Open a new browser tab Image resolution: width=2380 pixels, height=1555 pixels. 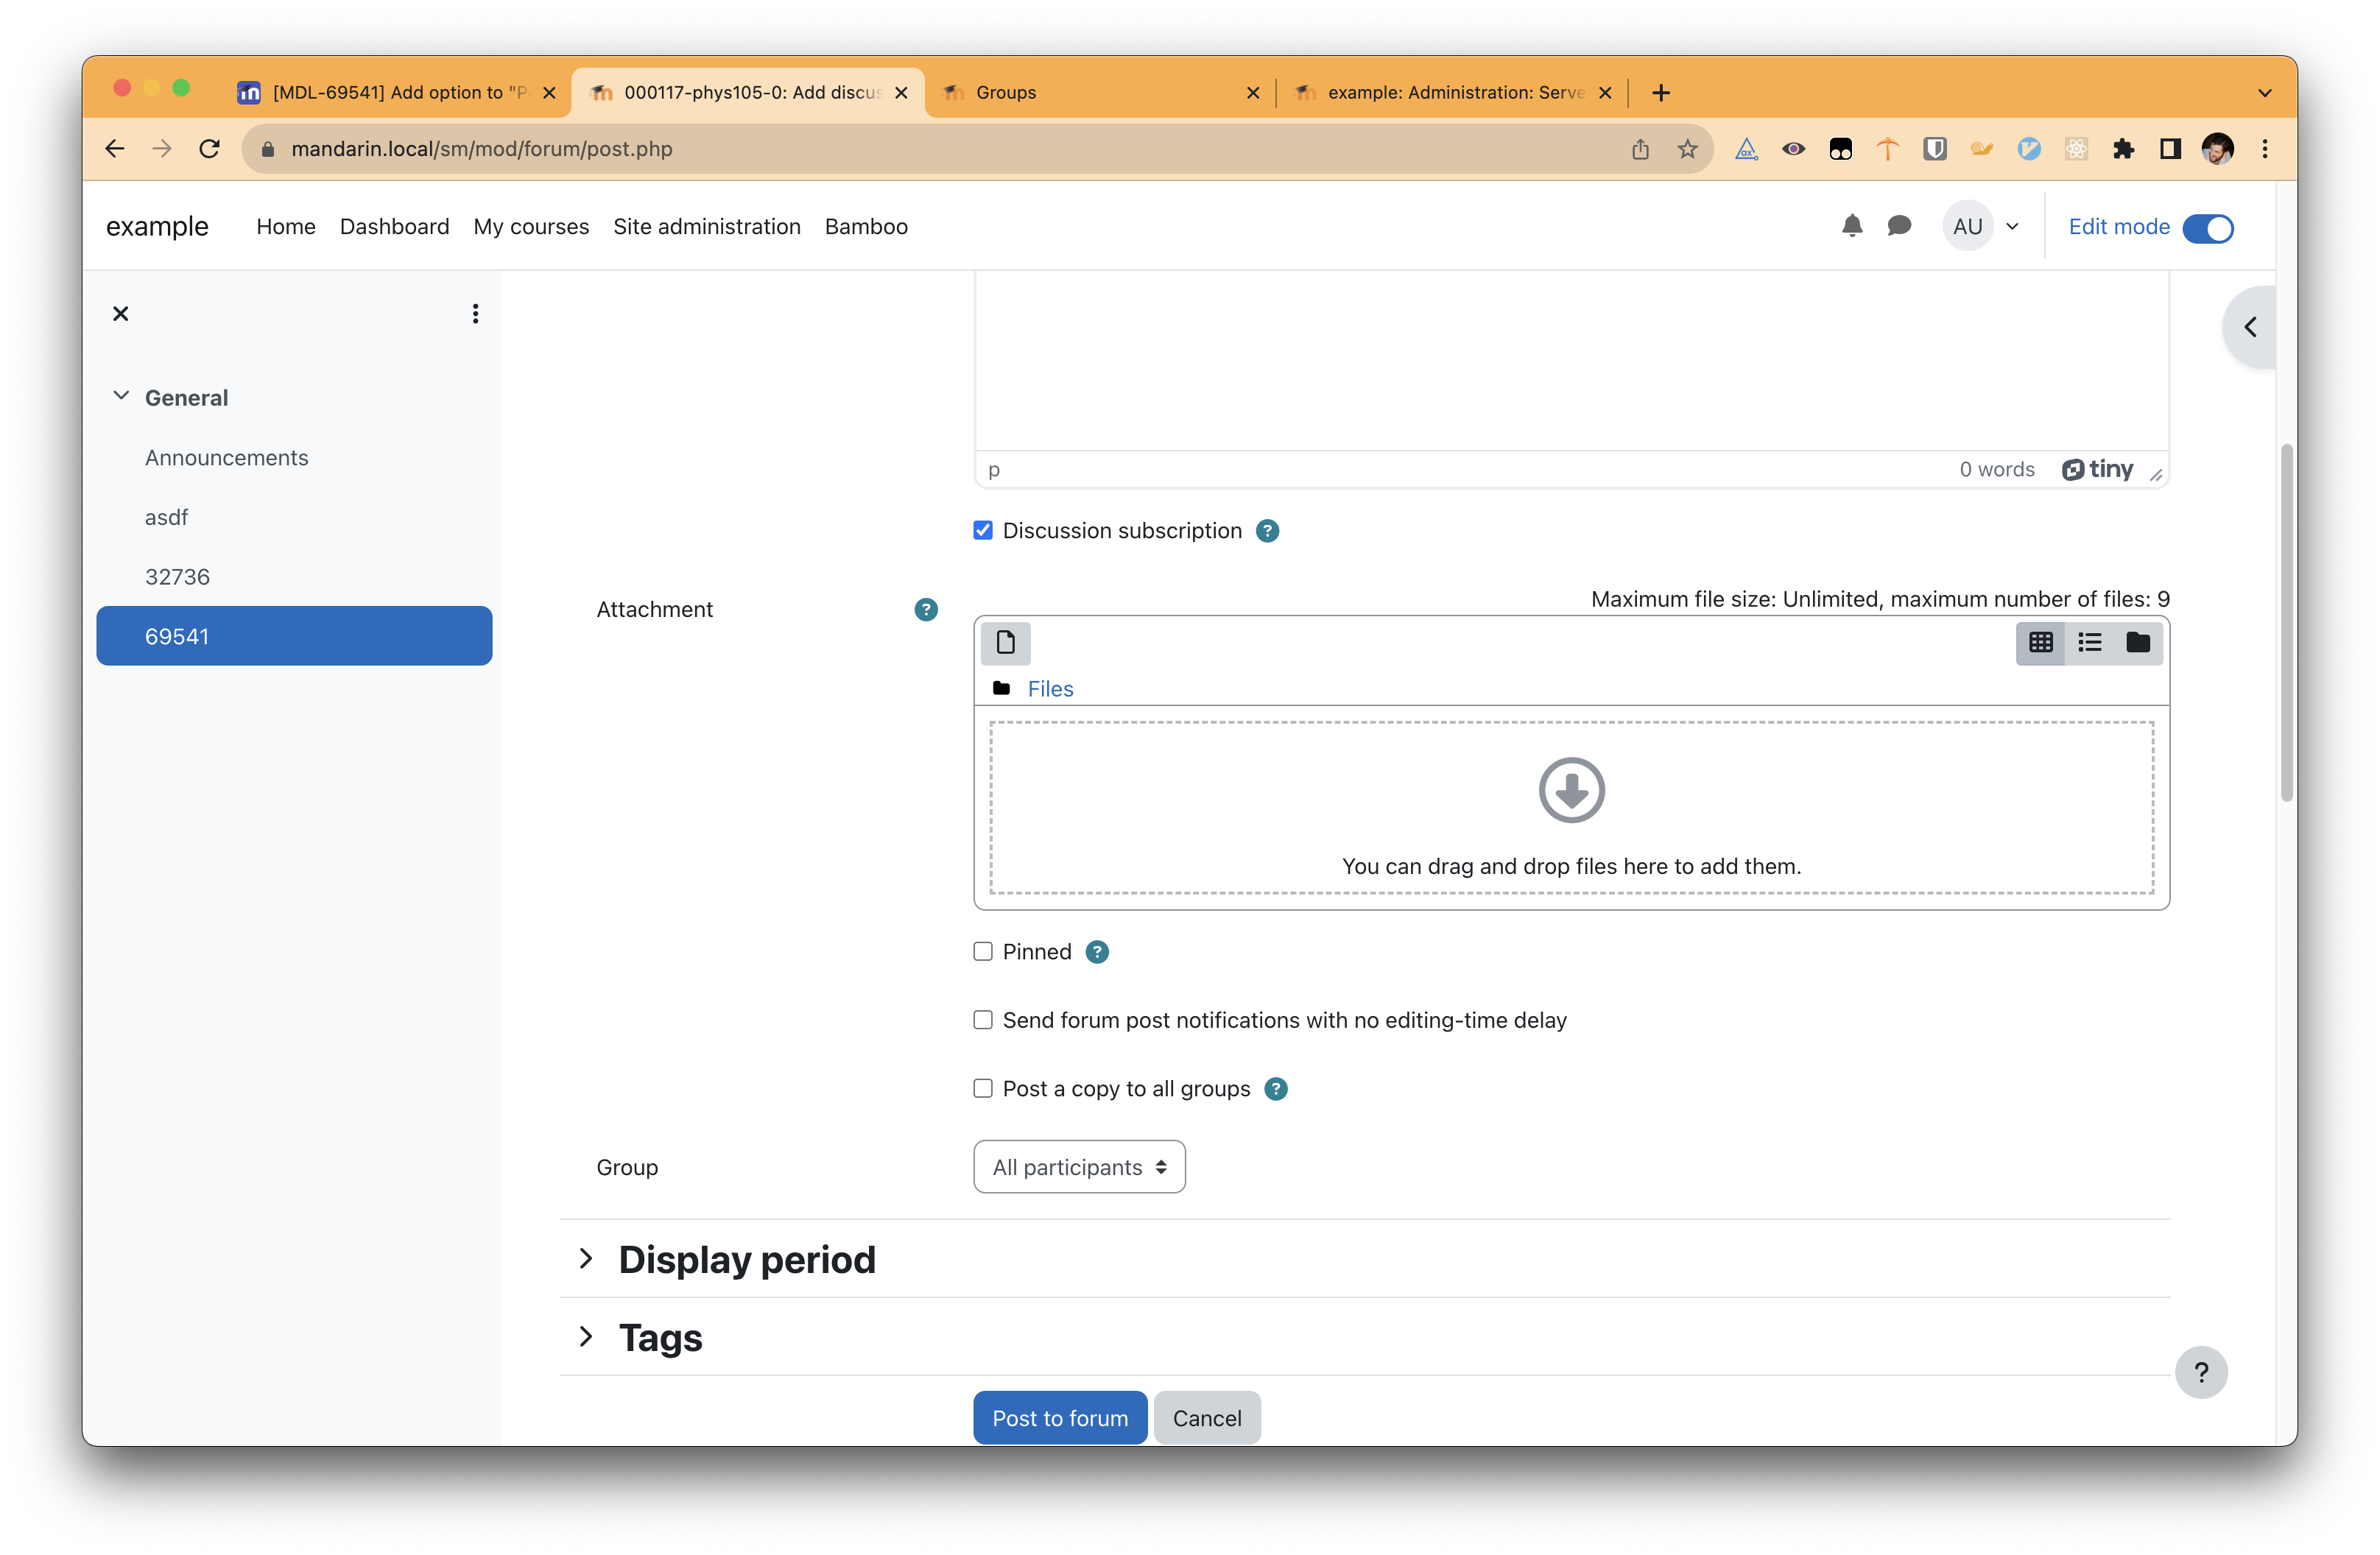(1661, 92)
